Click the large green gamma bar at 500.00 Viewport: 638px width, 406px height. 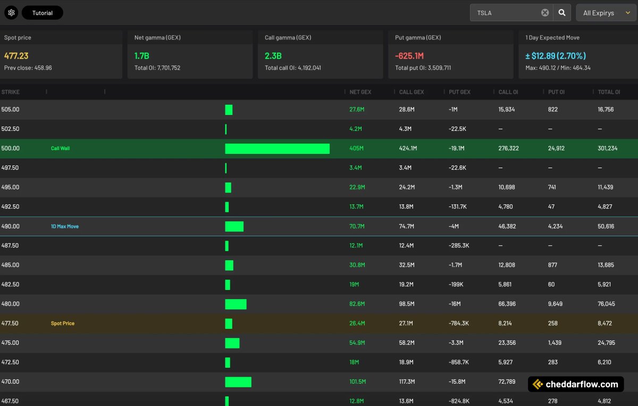pos(277,148)
